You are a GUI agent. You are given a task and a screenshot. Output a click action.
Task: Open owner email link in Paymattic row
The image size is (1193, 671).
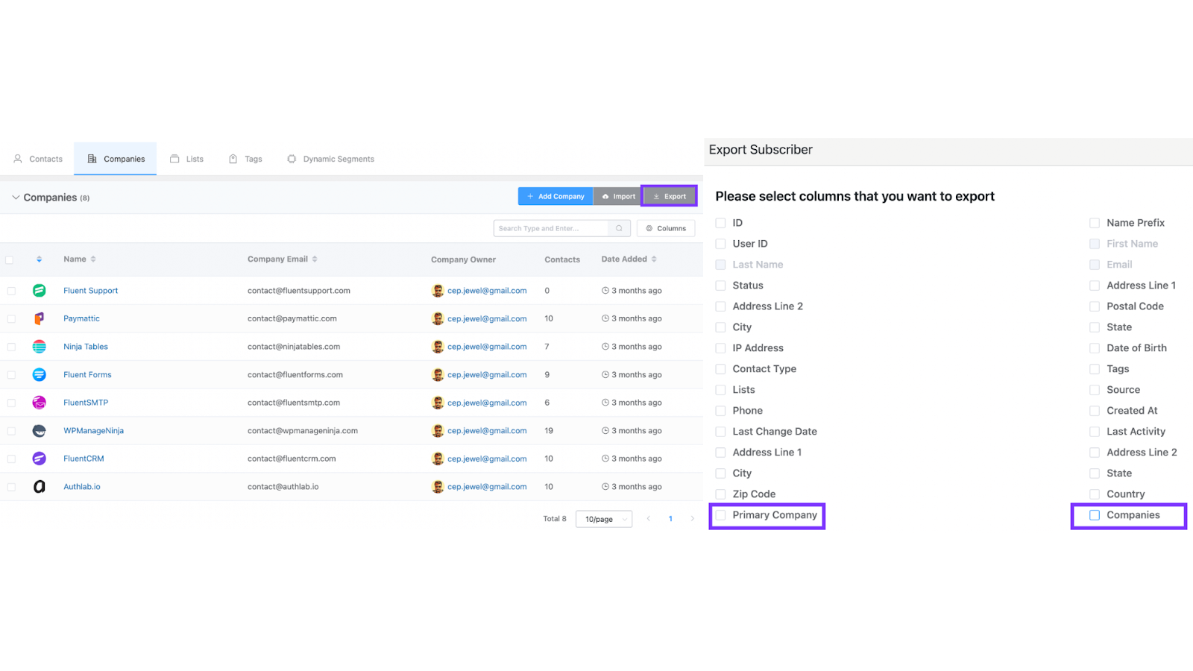coord(487,319)
